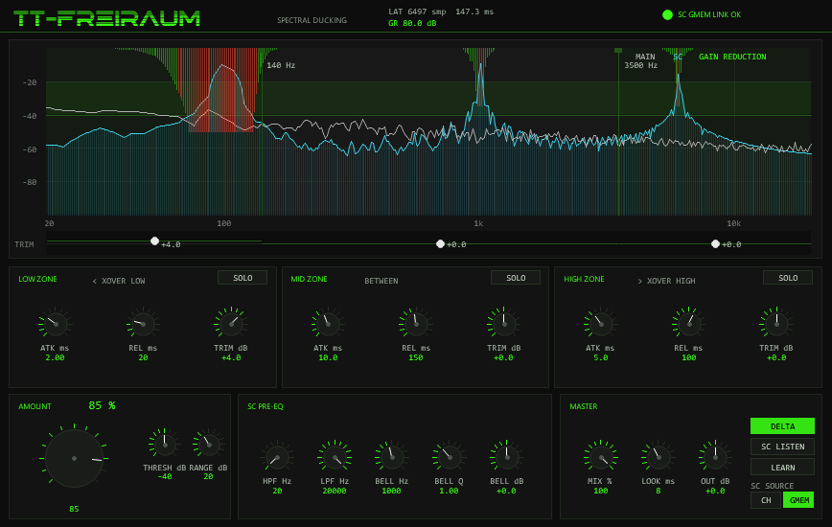832x527 pixels.
Task: Click the OUT dB knob
Action: point(715,457)
